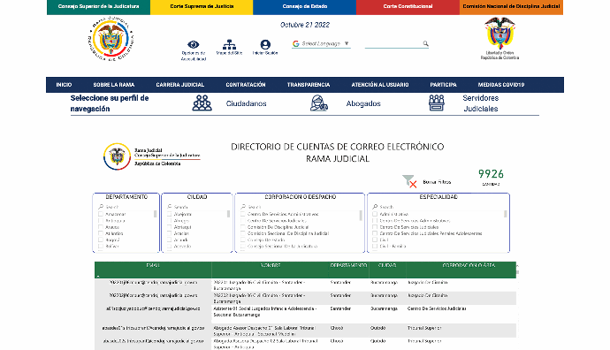Expand the CARRERA JUDICIAL menu

[180, 85]
